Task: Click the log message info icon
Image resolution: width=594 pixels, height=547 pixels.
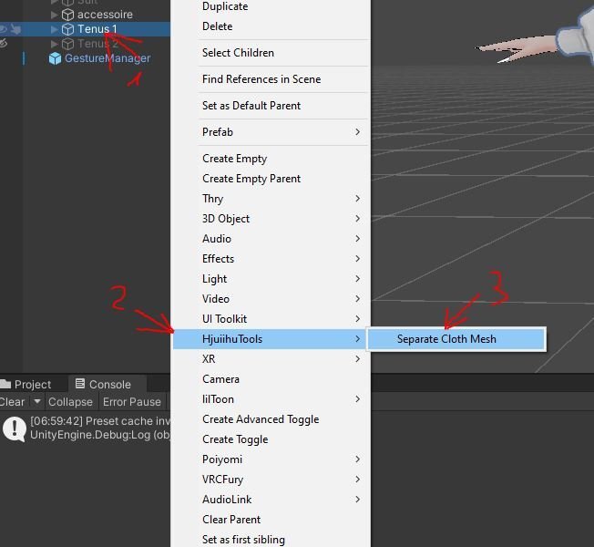Action: (x=14, y=428)
